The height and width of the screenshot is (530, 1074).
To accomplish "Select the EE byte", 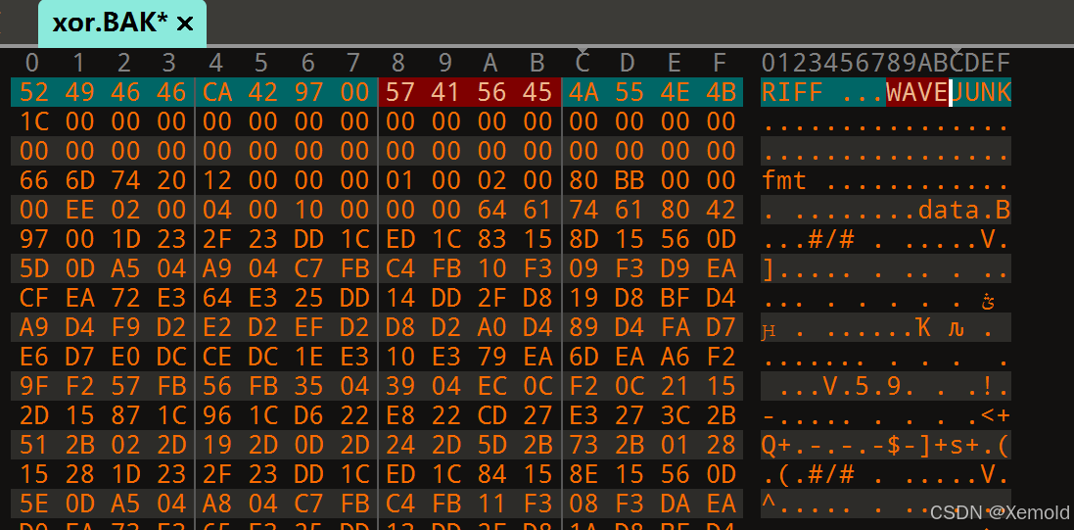I will tap(78, 210).
